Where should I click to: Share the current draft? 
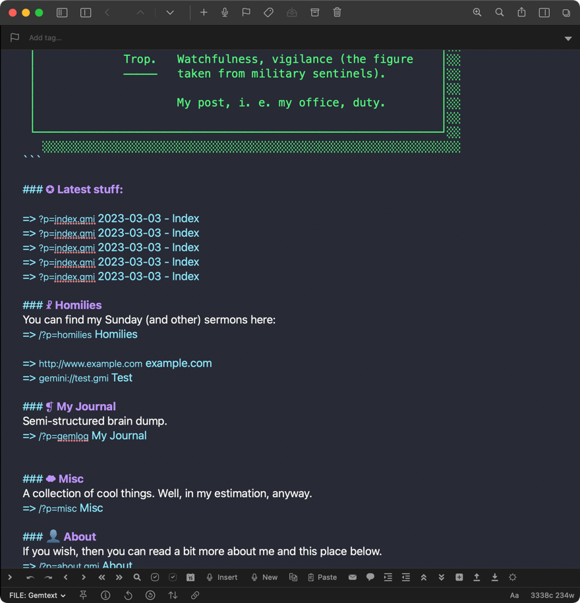click(521, 13)
